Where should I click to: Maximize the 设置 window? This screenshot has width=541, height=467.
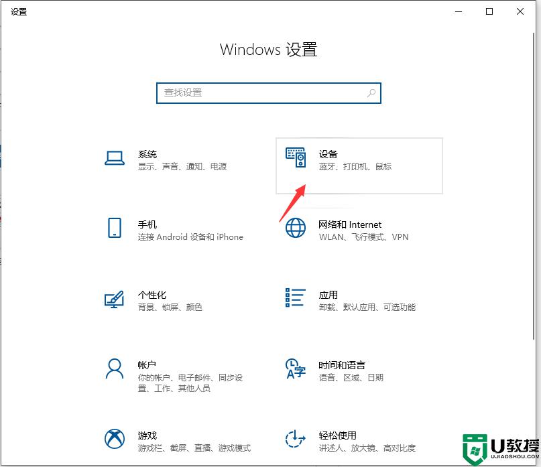click(x=489, y=11)
